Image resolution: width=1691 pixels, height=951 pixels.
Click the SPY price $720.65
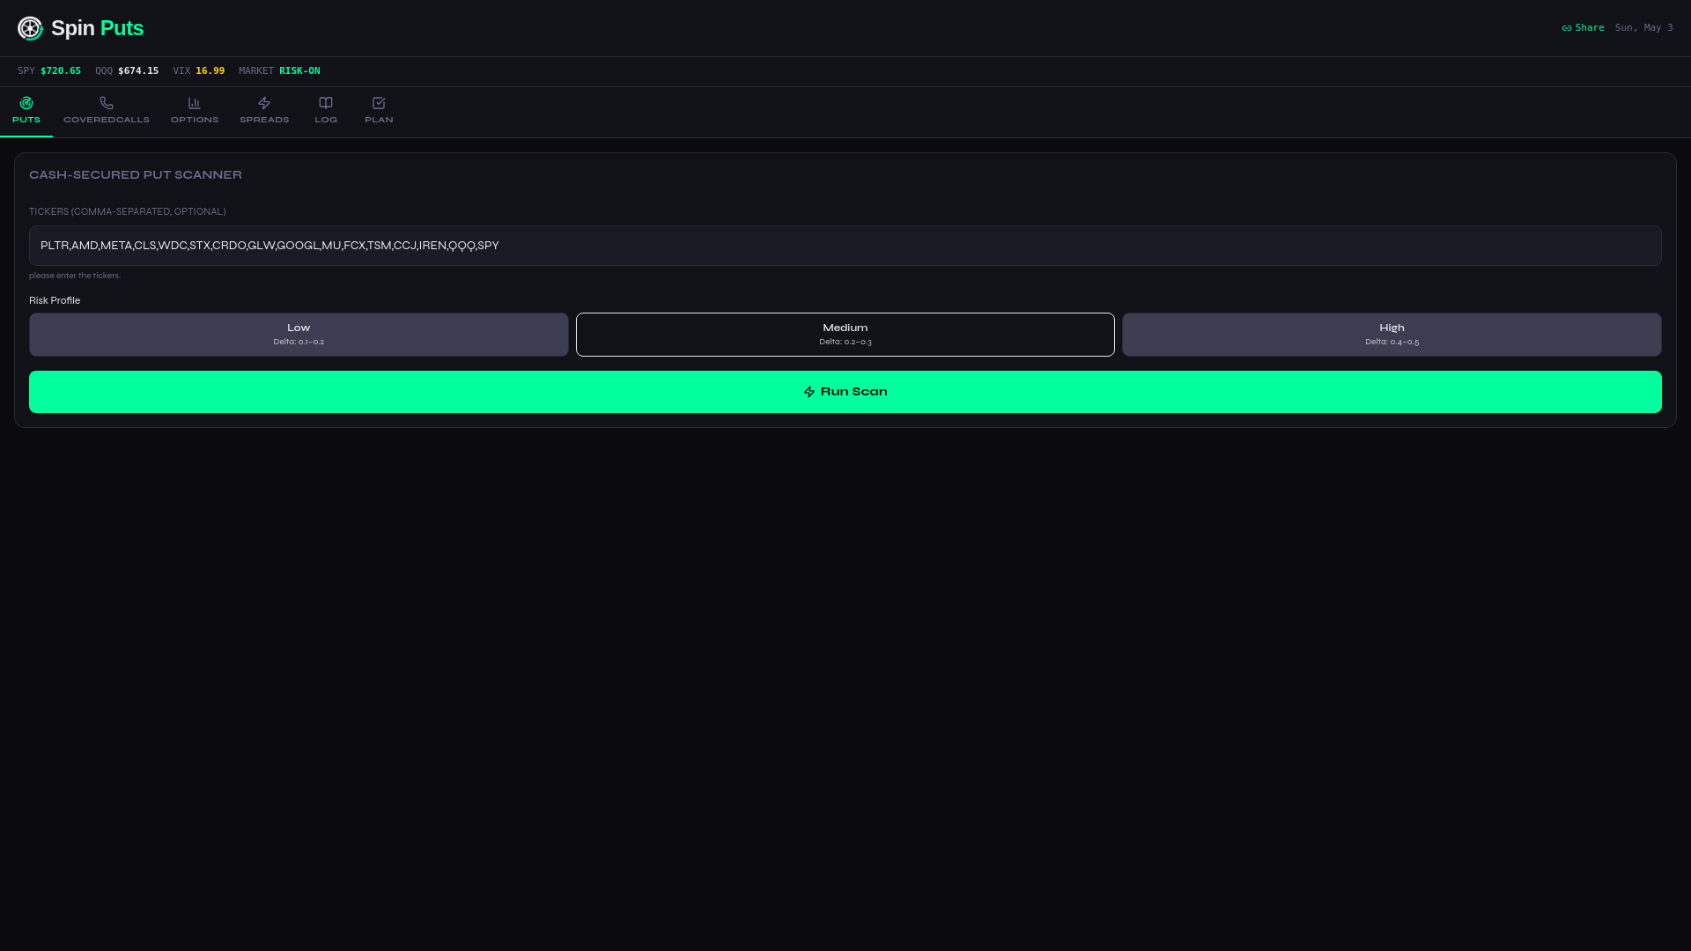point(61,71)
